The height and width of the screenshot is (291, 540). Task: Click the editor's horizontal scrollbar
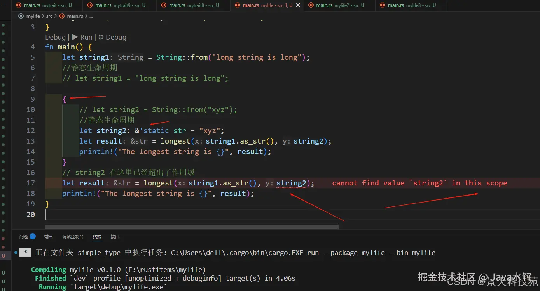click(192, 227)
